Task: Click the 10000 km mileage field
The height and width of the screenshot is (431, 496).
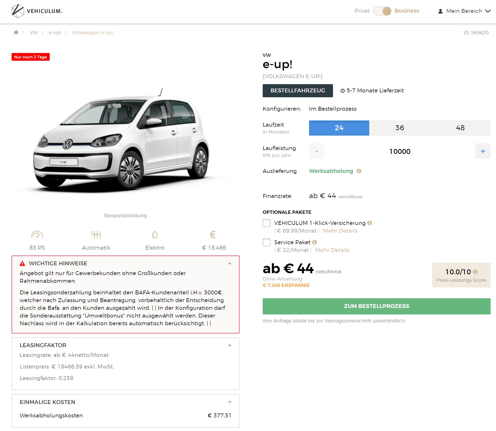Action: tap(400, 151)
